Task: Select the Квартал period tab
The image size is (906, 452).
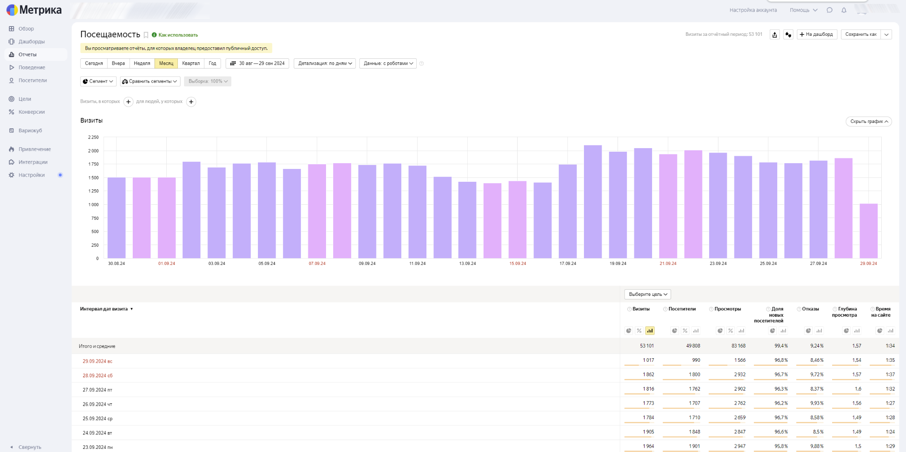Action: [191, 63]
